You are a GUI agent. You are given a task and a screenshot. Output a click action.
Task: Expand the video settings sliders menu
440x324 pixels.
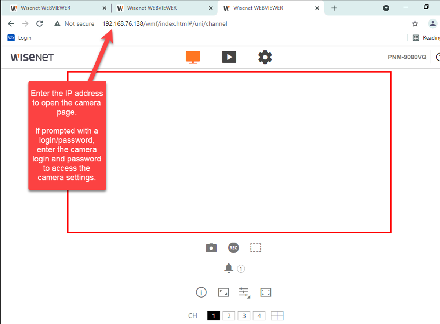click(244, 292)
